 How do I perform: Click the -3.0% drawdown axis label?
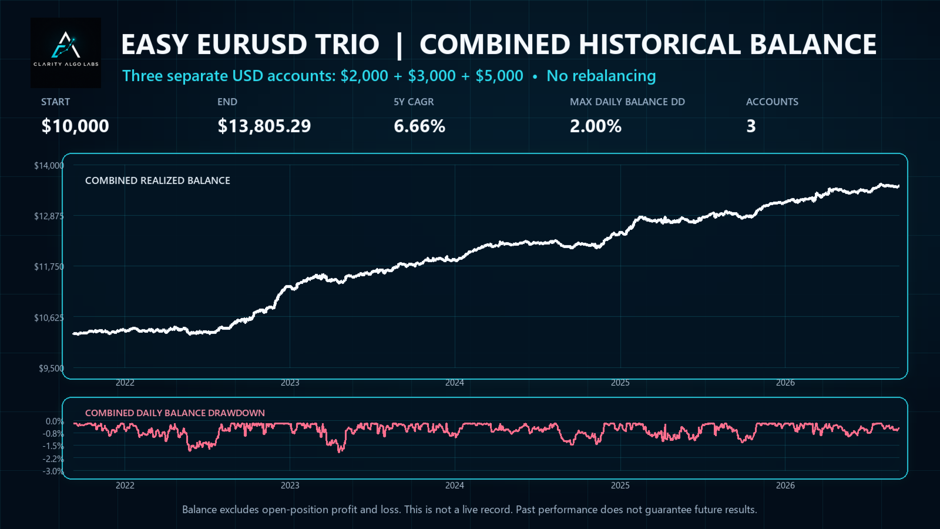[x=53, y=471]
